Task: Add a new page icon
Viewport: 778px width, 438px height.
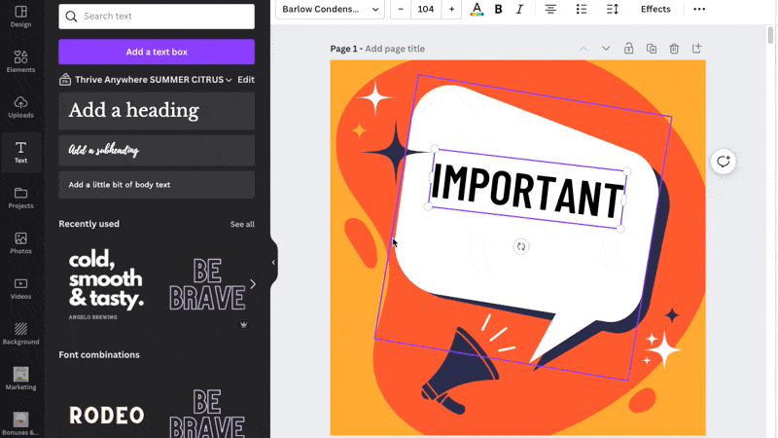Action: [x=696, y=48]
